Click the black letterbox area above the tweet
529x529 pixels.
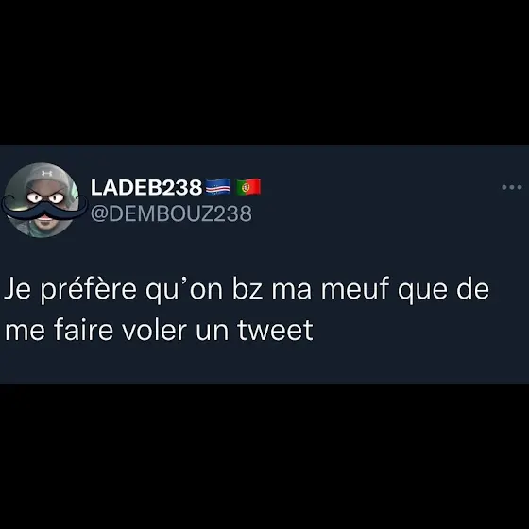pyautogui.click(x=264, y=73)
